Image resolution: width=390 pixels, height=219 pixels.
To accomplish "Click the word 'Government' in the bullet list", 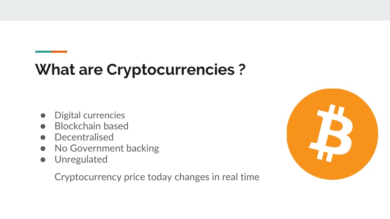I will [97, 149].
